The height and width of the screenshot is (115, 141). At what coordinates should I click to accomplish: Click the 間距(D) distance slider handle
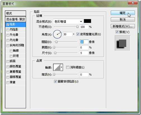tap(56, 42)
